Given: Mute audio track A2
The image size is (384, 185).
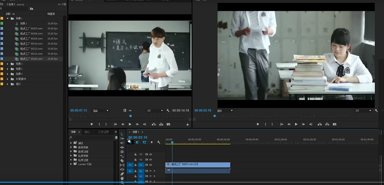Looking at the screenshot, I should pyautogui.click(x=150, y=176).
